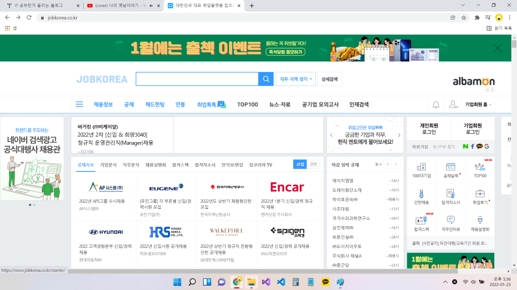The image size is (517, 290).
Task: Open the 회원가입 link
Action: [x=420, y=147]
